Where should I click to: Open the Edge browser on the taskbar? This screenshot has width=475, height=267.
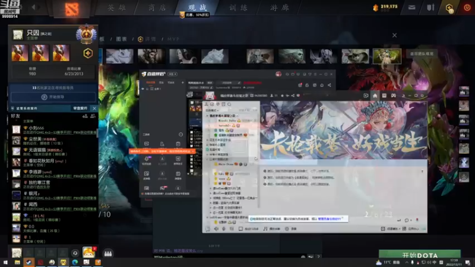pyautogui.click(x=75, y=262)
